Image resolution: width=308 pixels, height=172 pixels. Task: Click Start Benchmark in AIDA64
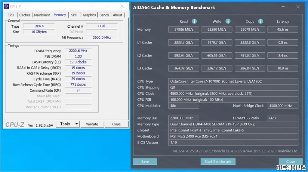218,161
